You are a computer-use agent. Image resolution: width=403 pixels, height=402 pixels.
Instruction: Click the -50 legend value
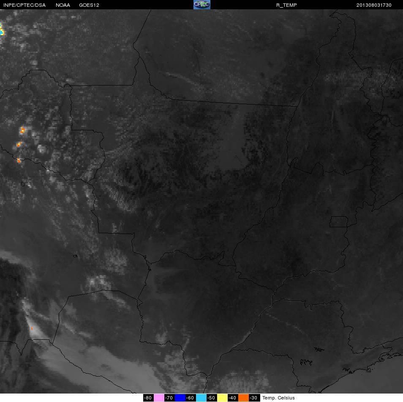click(211, 398)
